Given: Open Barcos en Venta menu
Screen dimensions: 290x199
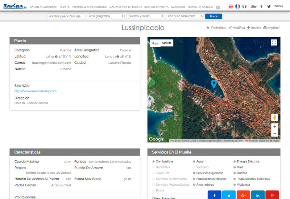Looking at the screenshot, I should tap(157, 7).
